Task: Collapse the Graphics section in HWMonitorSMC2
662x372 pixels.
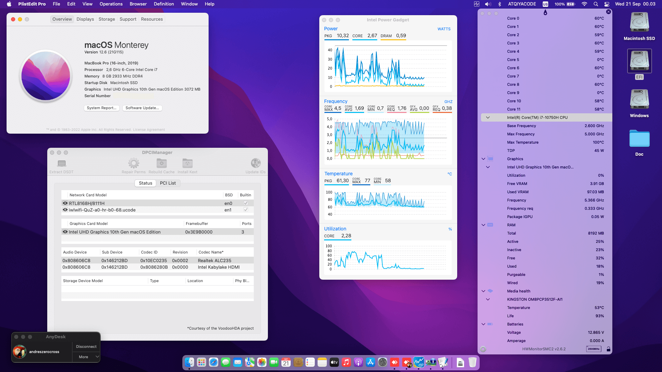Action: [x=483, y=159]
